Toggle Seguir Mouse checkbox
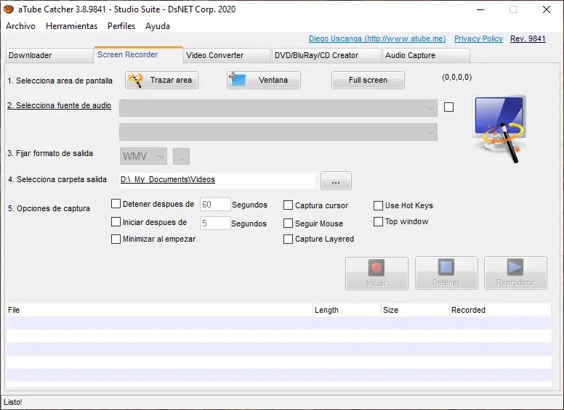 click(x=288, y=224)
